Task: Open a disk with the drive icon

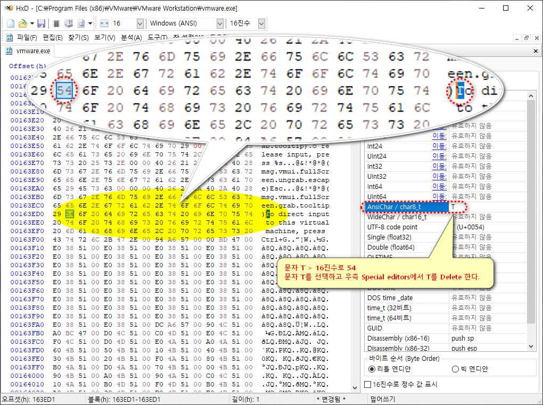Action: [x=69, y=23]
